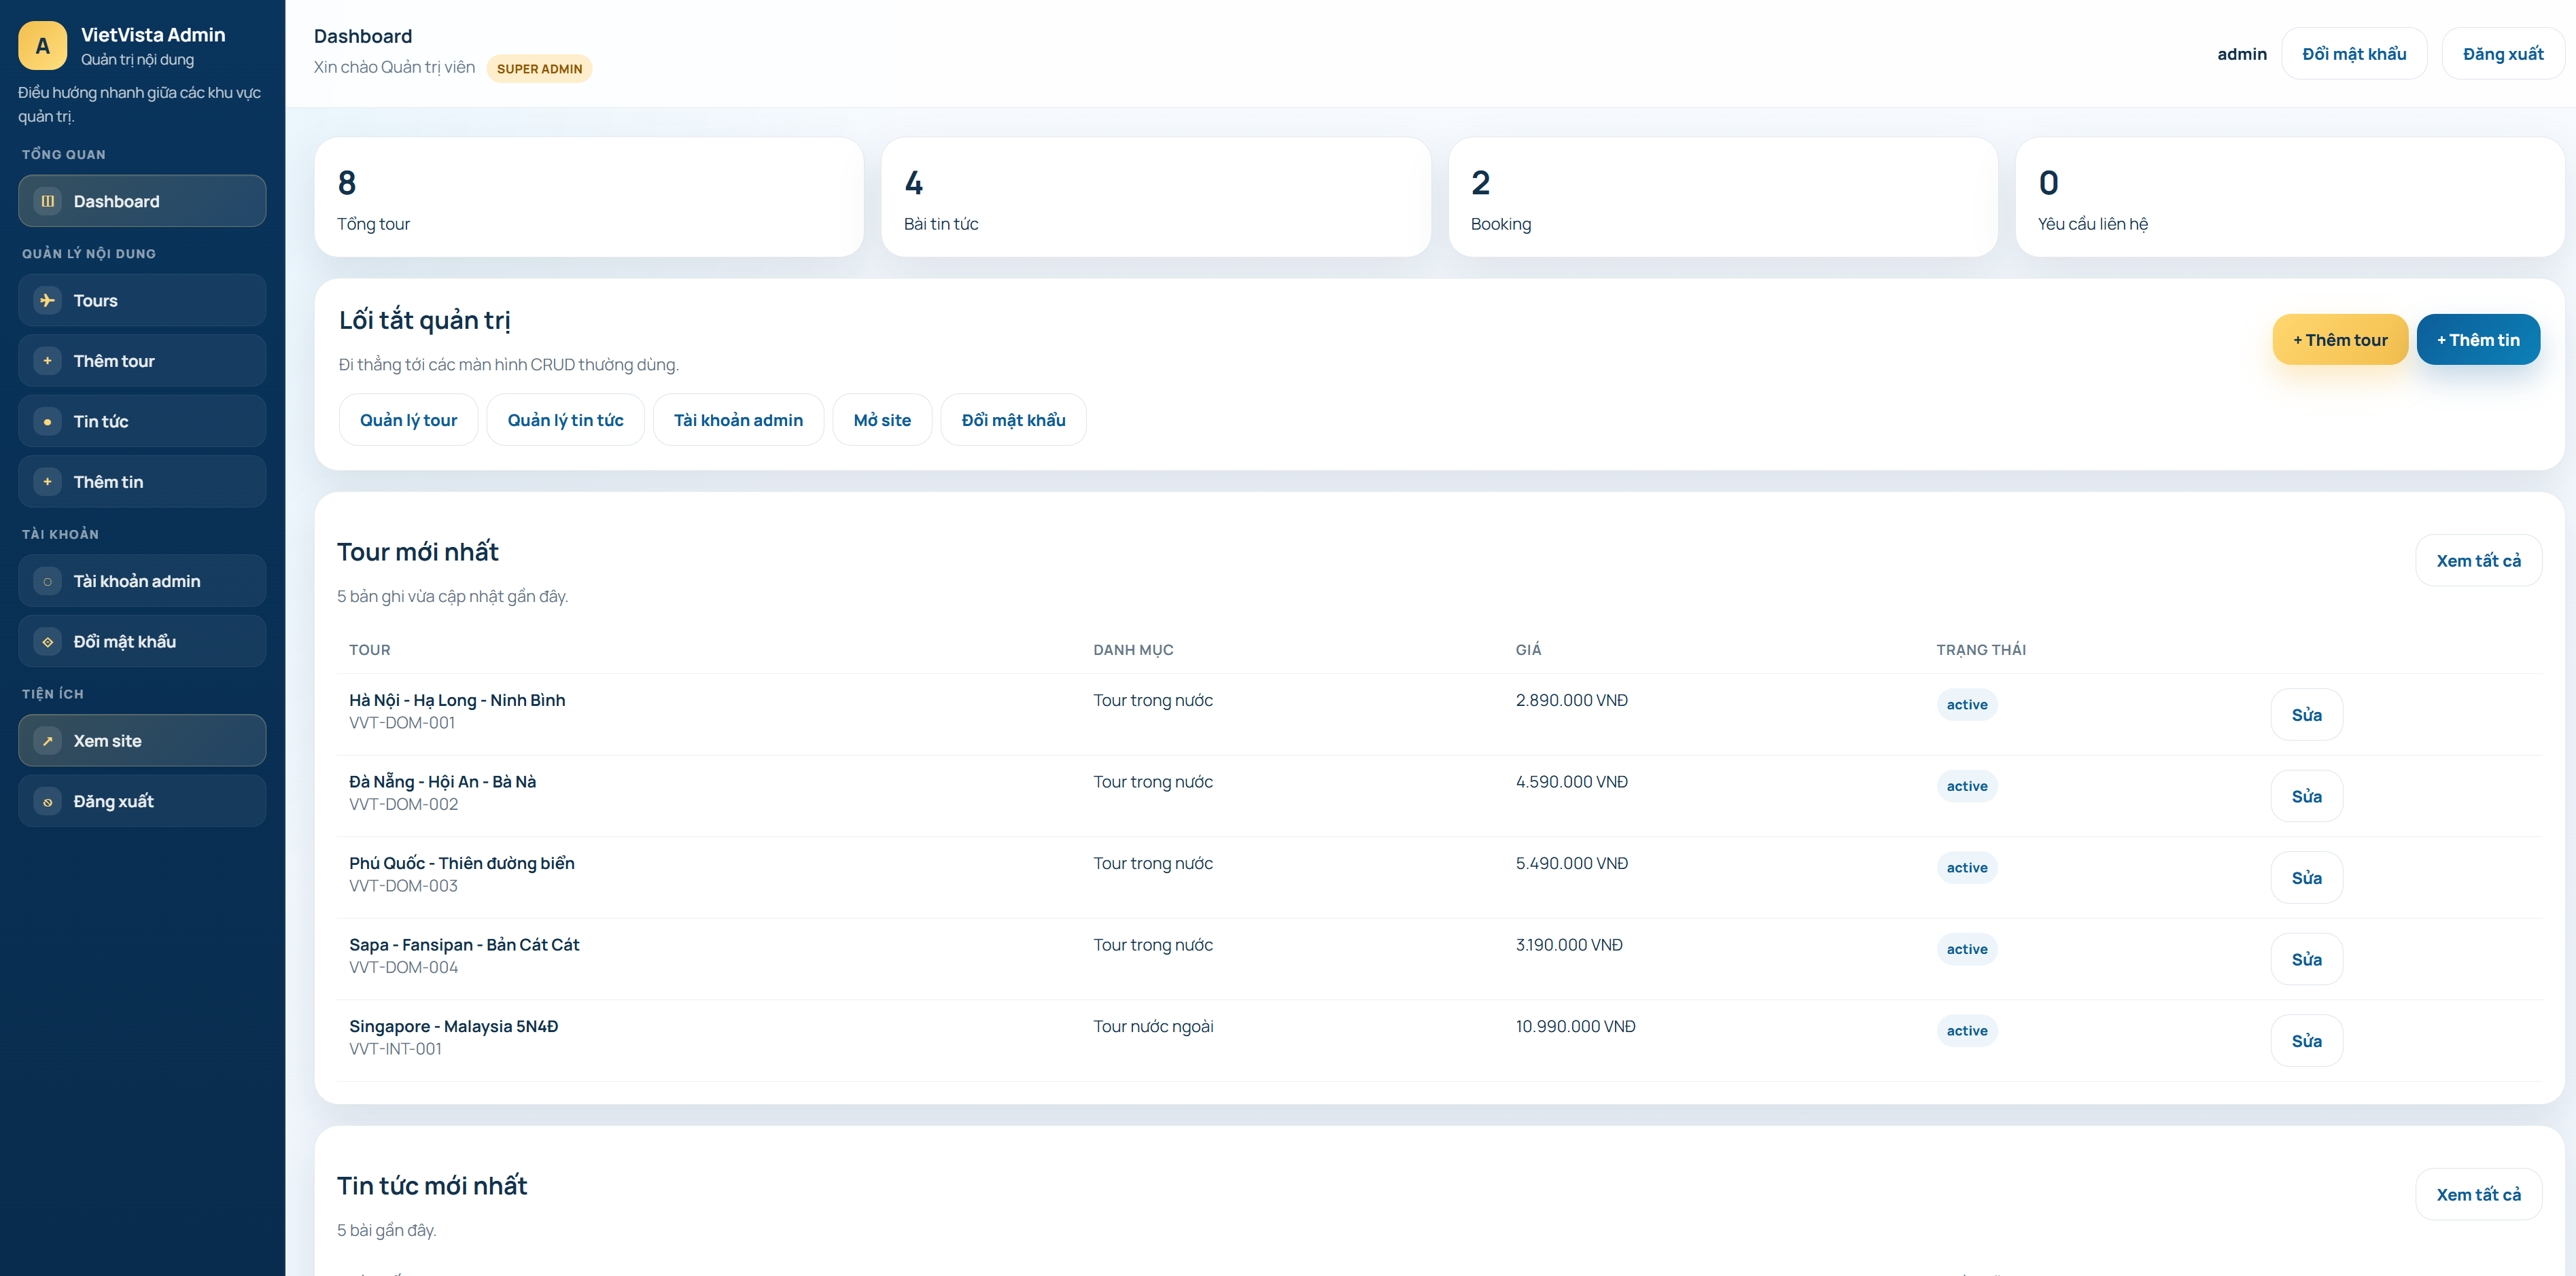Click Xem tất cả for Tour mới nhất
This screenshot has height=1276, width=2576.
tap(2478, 561)
